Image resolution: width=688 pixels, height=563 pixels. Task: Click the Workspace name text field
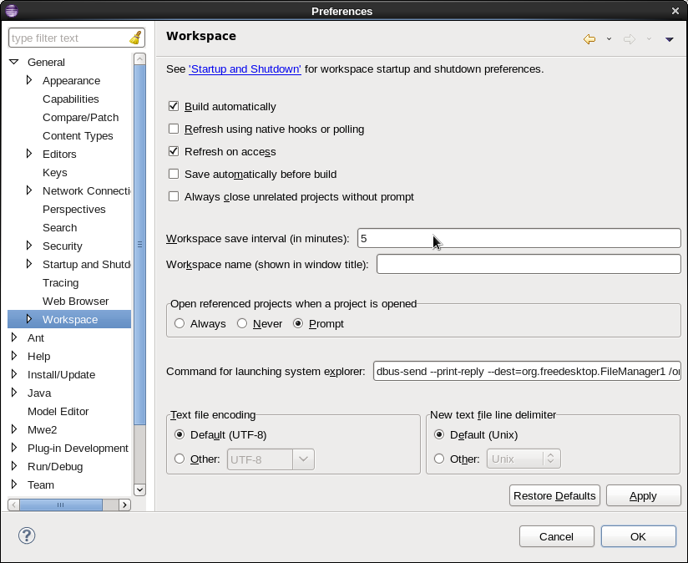pos(529,264)
